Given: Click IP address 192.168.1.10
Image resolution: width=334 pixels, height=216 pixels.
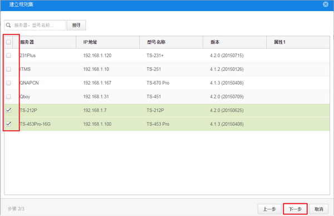Looking at the screenshot, I should [96, 69].
